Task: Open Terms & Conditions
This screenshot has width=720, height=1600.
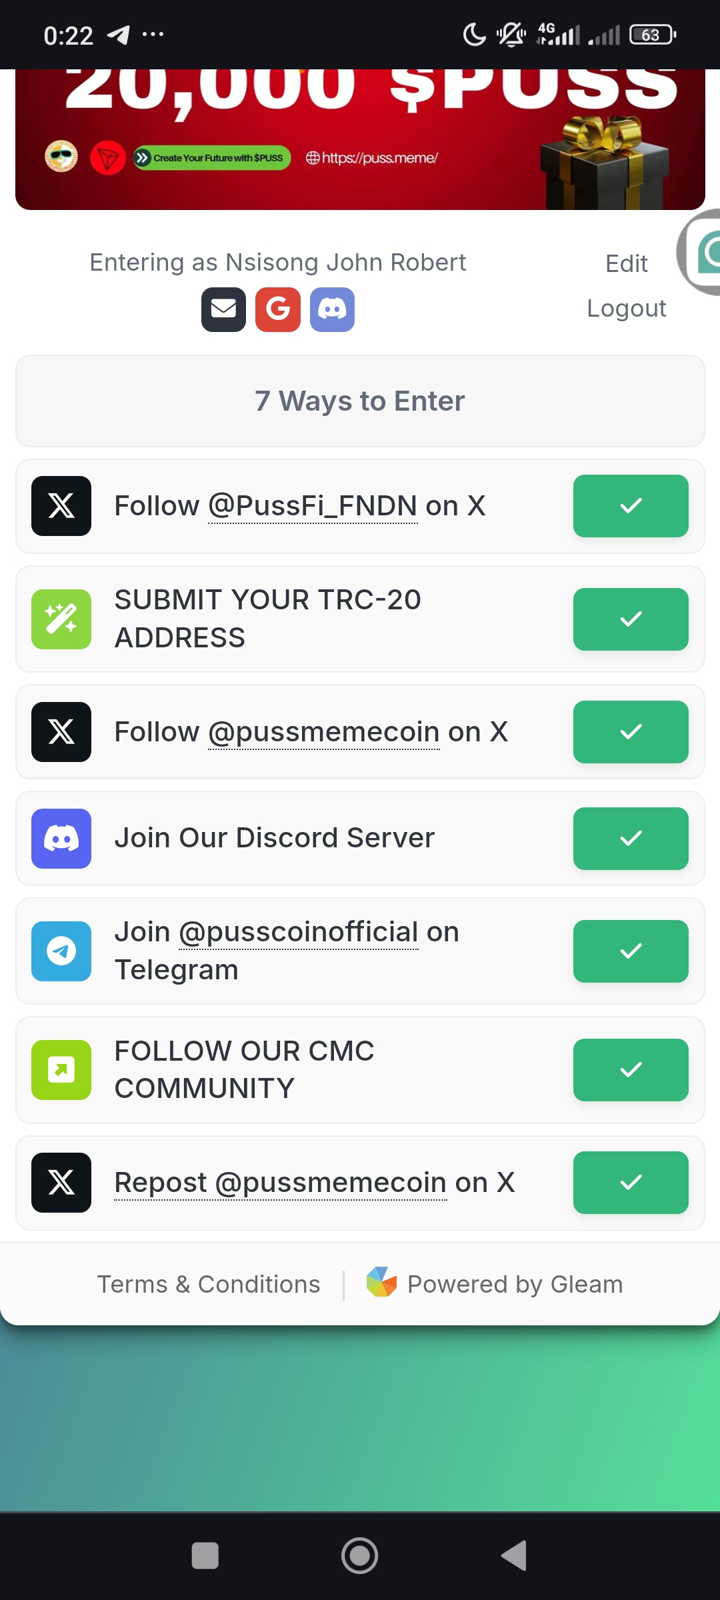Action: pos(209,1284)
